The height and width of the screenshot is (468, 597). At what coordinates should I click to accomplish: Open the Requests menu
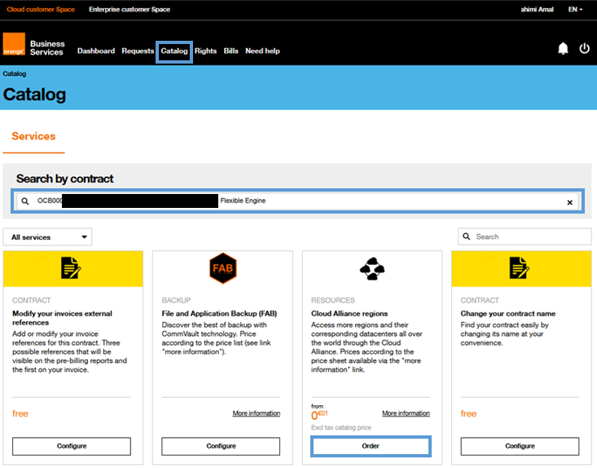pos(138,51)
